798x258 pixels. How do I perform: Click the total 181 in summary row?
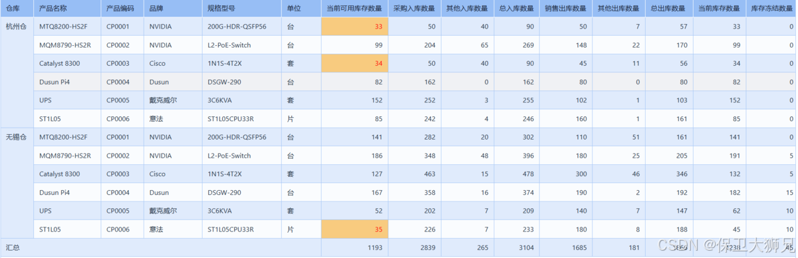coord(618,247)
